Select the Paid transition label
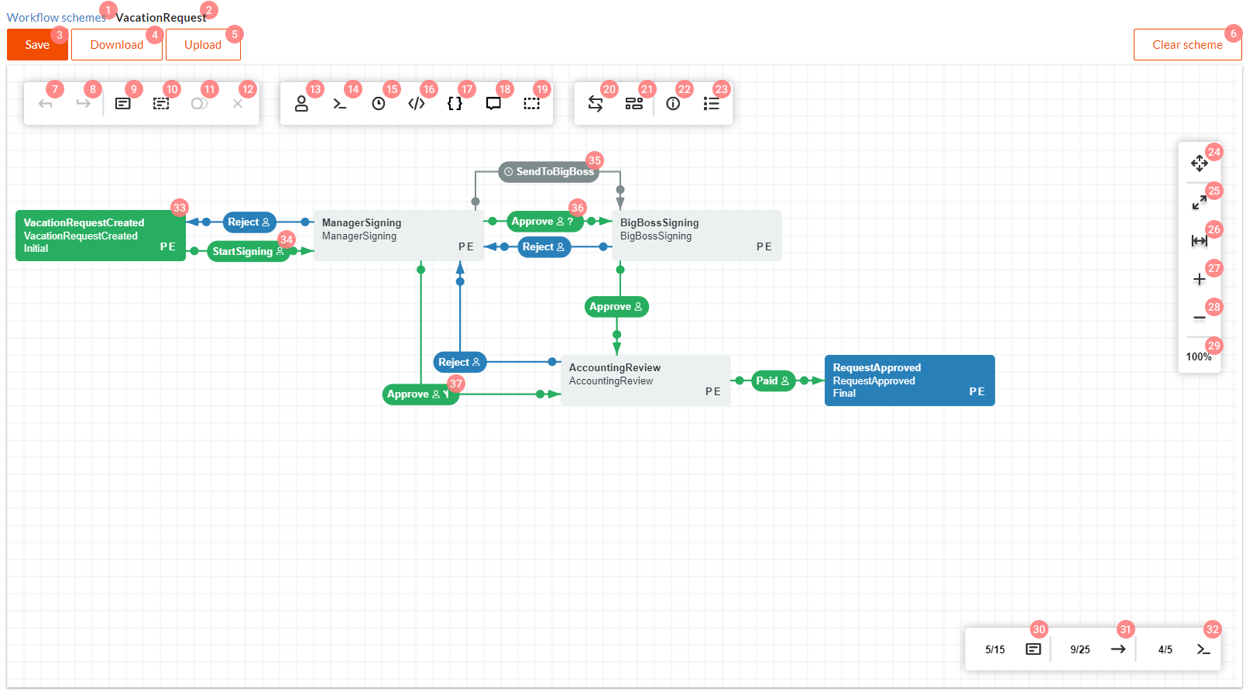The height and width of the screenshot is (699, 1246). [773, 381]
